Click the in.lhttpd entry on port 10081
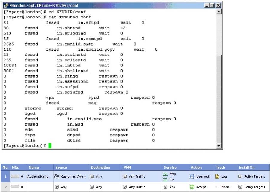Viewport: 270px width, 192px height. [x=69, y=66]
